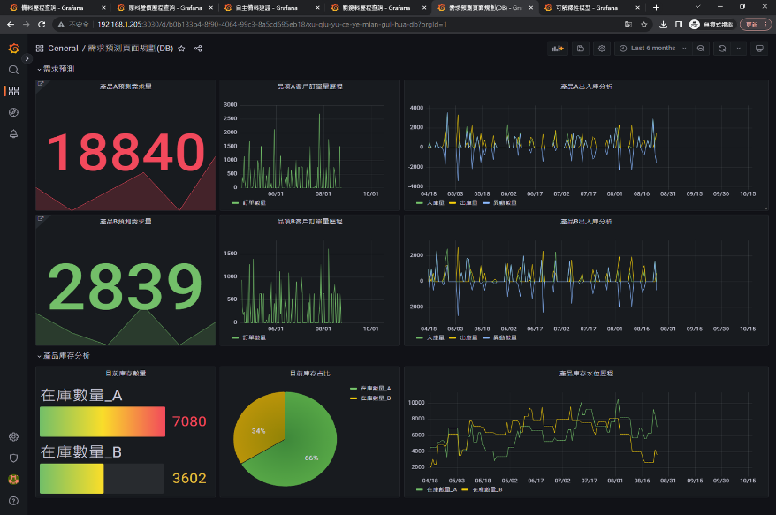This screenshot has width=776, height=515.
Task: Share dashboard using the share icon
Action: [x=198, y=49]
